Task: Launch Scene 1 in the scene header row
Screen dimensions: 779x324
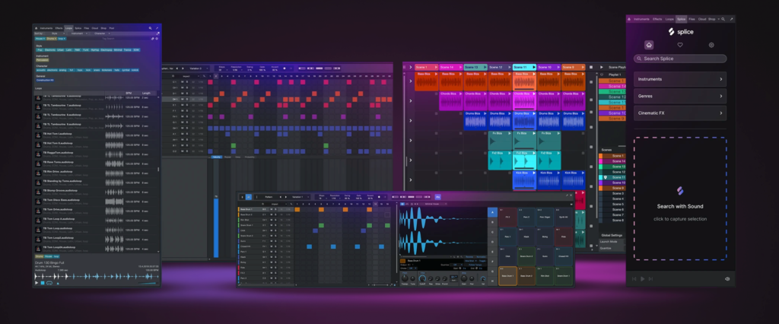Action: (427, 67)
